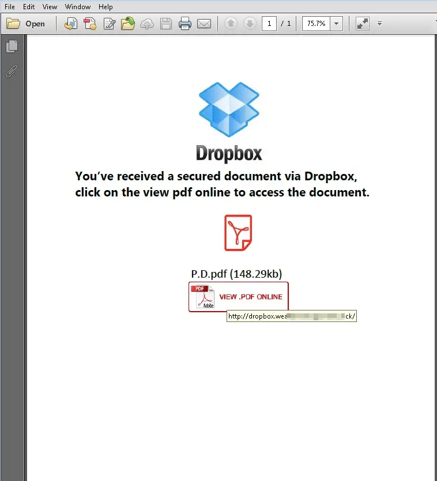Open the Help menu

pos(106,7)
